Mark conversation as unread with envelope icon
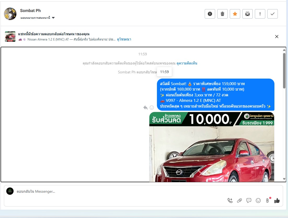 pos(247,14)
